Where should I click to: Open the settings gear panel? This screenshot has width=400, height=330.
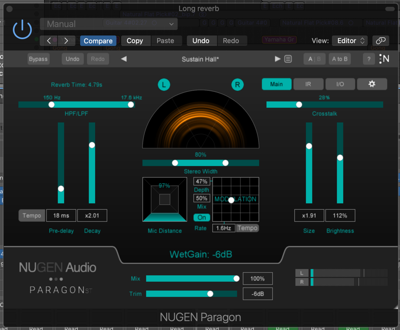tap(372, 84)
